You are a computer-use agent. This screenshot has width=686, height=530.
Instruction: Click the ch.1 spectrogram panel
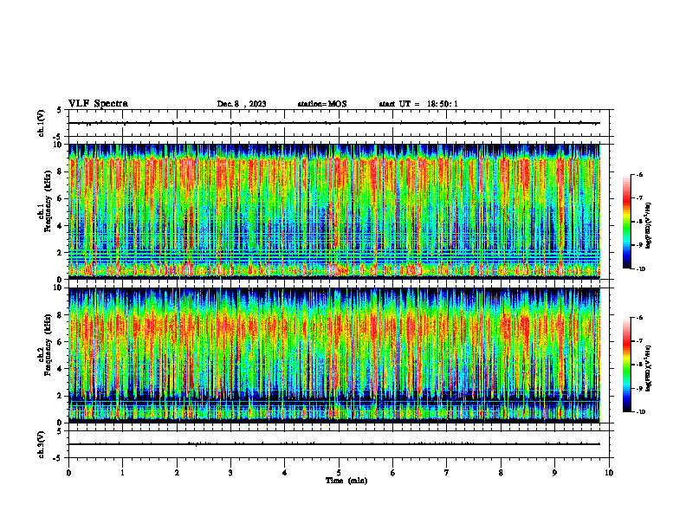334,211
